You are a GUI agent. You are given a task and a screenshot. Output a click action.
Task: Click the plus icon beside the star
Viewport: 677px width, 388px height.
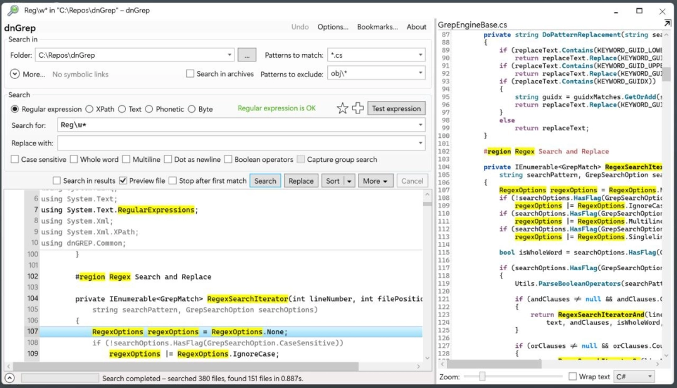click(358, 108)
